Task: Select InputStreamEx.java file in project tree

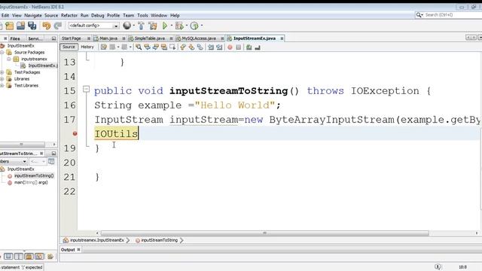Action: 42,65
